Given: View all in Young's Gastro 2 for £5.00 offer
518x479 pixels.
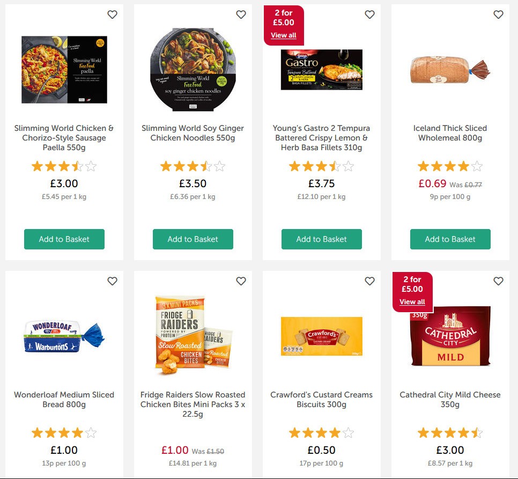Looking at the screenshot, I should pyautogui.click(x=284, y=35).
